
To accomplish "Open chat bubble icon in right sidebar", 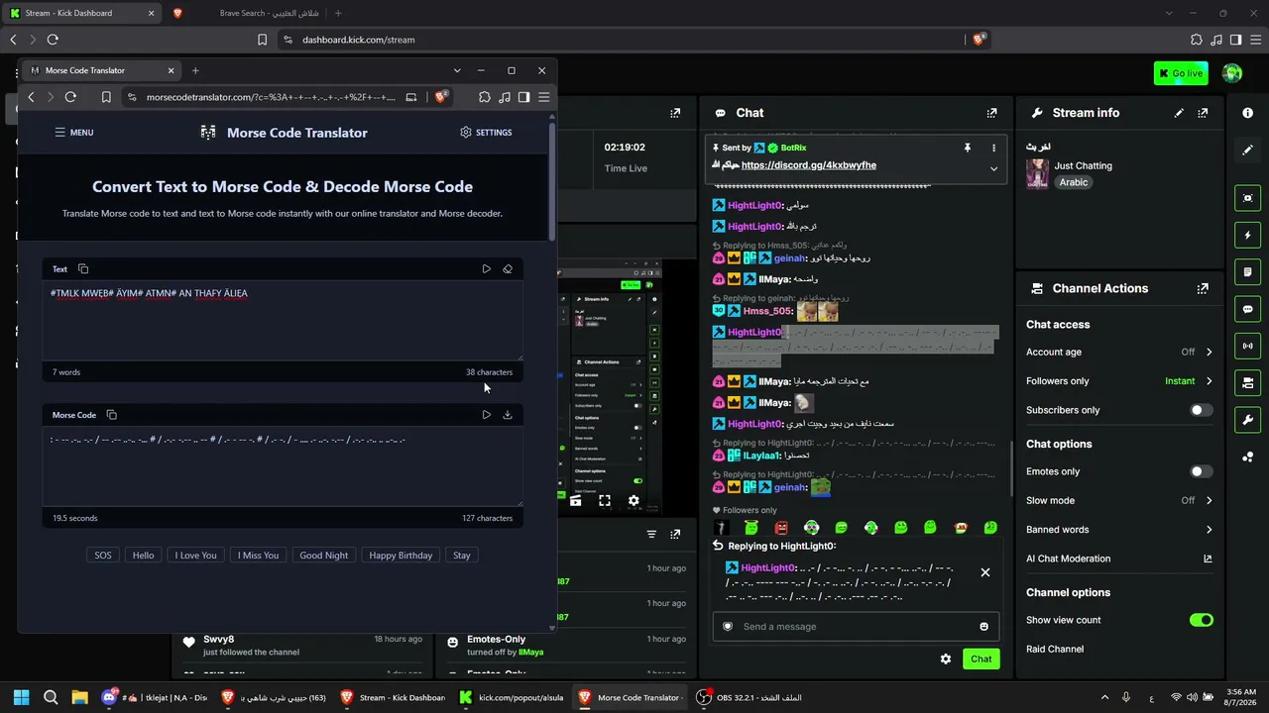I will pos(1247,309).
